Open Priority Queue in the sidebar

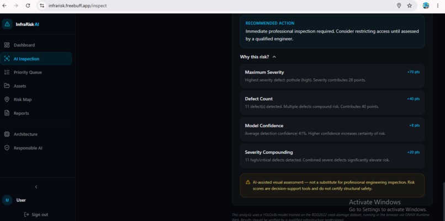36,72
